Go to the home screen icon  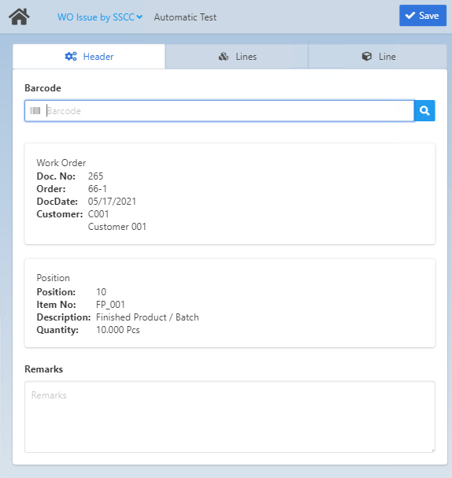(19, 17)
